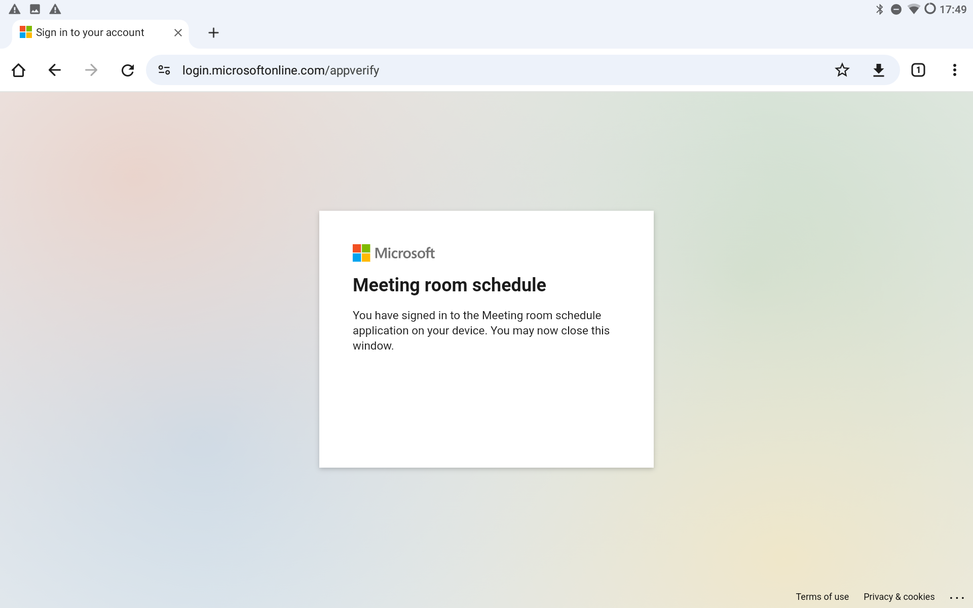The width and height of the screenshot is (973, 608).
Task: Click the Microsoft favicon on the tab
Action: tap(26, 32)
